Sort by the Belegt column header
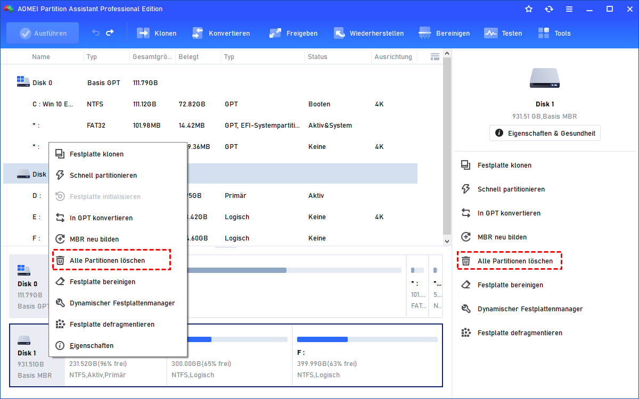The image size is (639, 399). coord(189,57)
